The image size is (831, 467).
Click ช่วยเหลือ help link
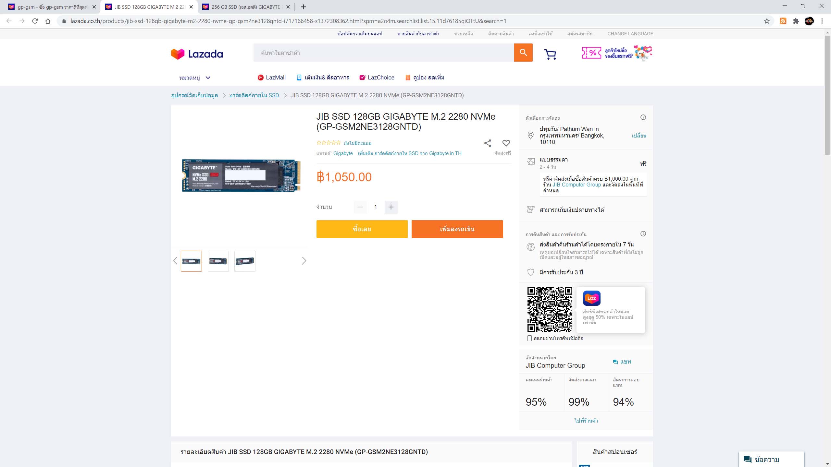click(464, 34)
